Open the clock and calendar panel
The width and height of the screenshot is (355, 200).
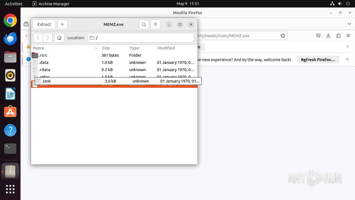pos(188,4)
